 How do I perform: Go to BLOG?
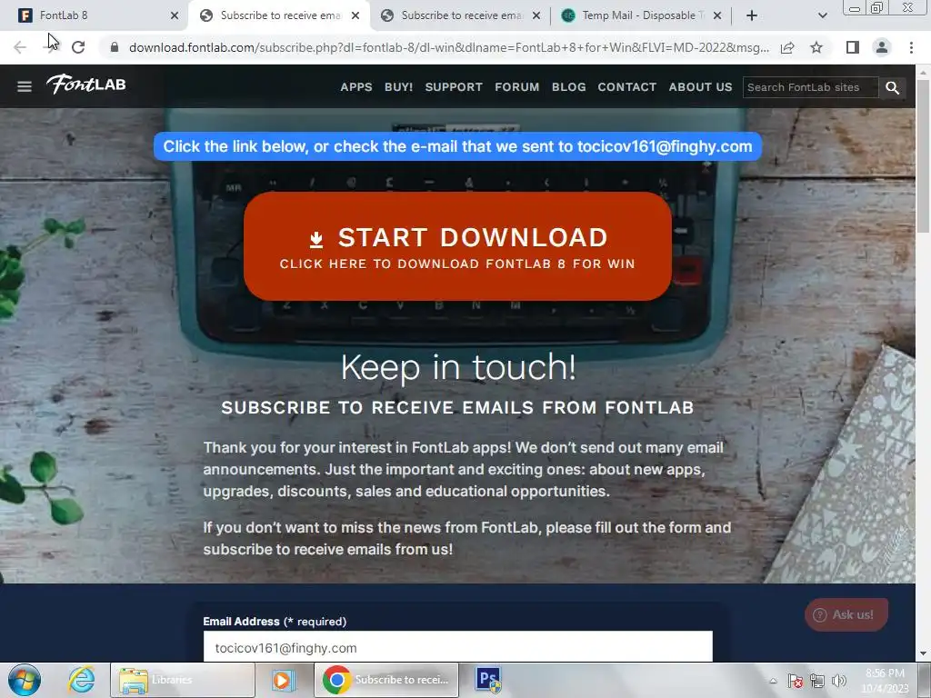coord(569,86)
